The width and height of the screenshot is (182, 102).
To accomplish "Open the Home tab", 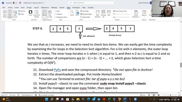I will coord(10,8).
